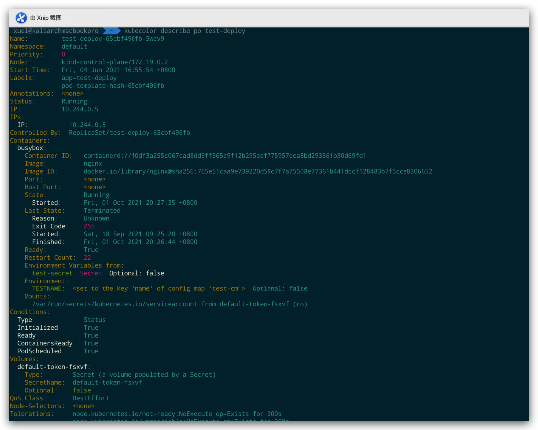Click the blue tilde prompt segment
The image size is (538, 430).
[111, 31]
